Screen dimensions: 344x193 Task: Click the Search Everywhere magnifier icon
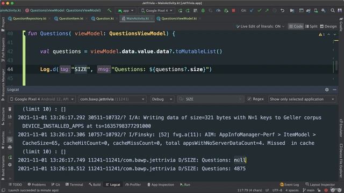[333, 11]
